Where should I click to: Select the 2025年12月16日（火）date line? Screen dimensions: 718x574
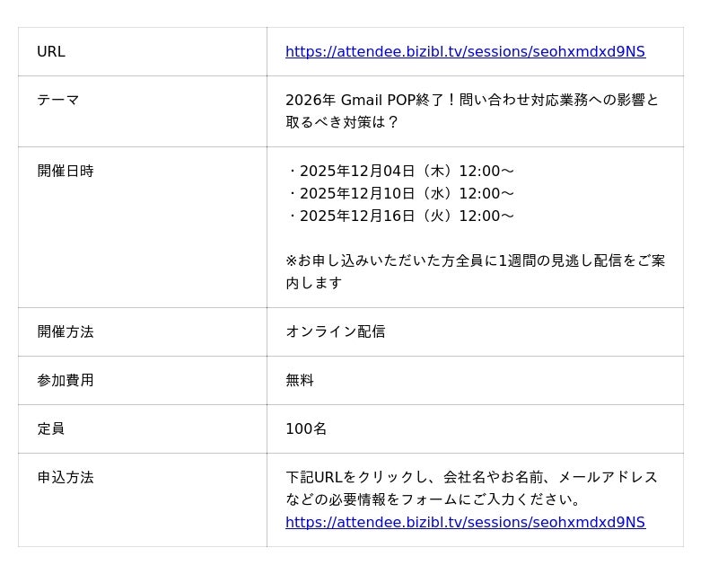[400, 216]
